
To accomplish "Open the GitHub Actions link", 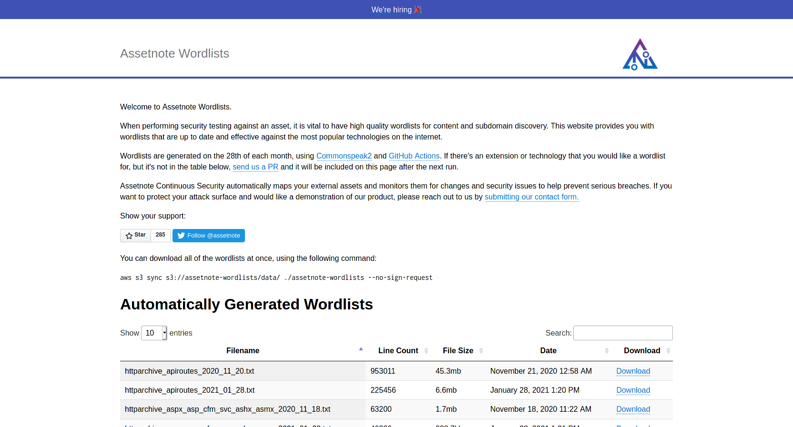I will tap(414, 156).
